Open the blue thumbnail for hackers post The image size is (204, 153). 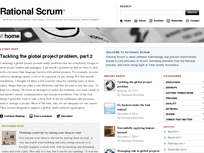tap(110, 108)
